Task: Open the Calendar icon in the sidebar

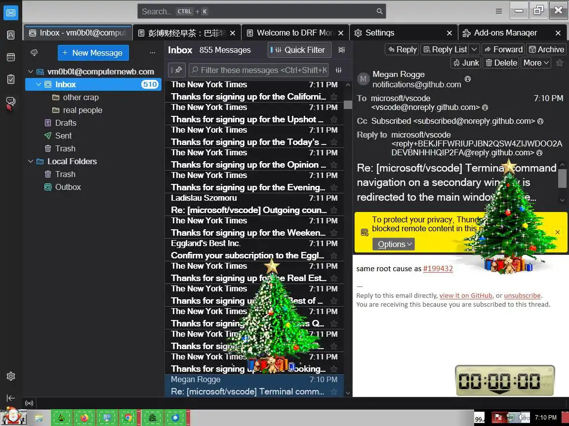Action: (x=11, y=57)
